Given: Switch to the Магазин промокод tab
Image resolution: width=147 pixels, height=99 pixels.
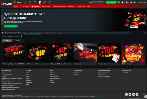Looking at the screenshot, I should pos(55,33).
